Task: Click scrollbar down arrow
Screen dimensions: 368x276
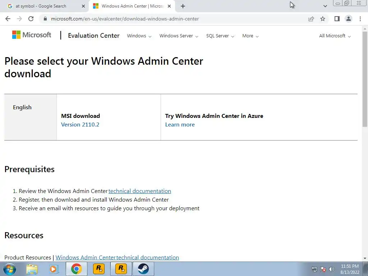Action: pos(365,258)
